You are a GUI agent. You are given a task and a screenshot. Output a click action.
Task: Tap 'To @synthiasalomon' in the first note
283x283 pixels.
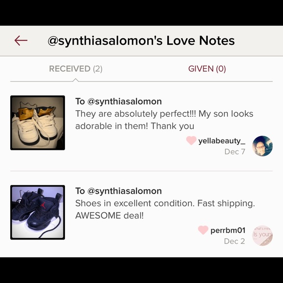pyautogui.click(x=119, y=101)
